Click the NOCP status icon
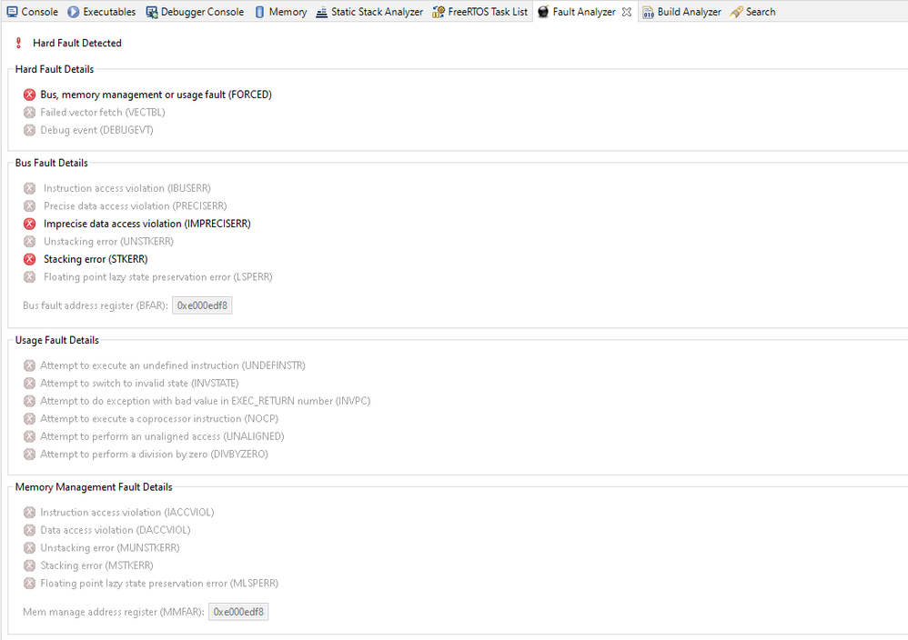 [x=29, y=418]
